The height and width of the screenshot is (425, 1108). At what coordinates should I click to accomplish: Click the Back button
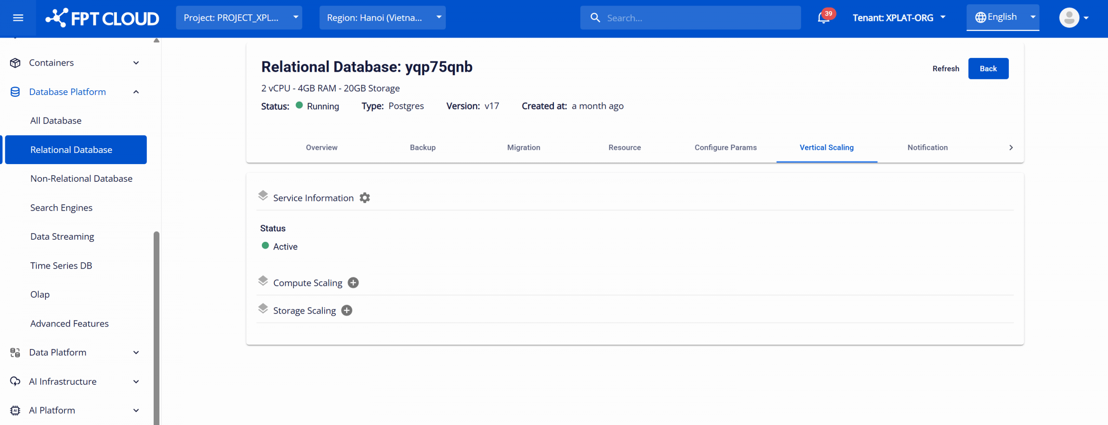[988, 69]
